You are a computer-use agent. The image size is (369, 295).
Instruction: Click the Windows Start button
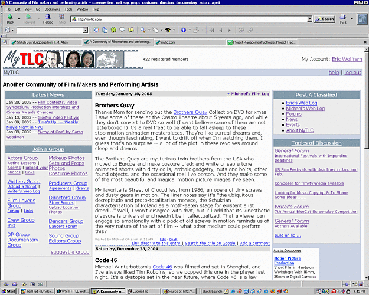tap(9, 291)
